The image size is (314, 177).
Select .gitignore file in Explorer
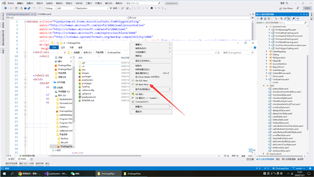87,94
